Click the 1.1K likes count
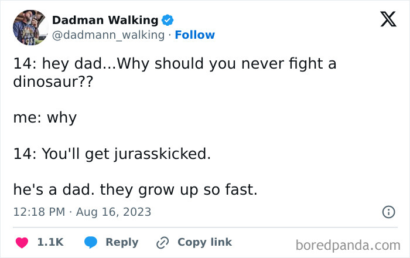 50,242
